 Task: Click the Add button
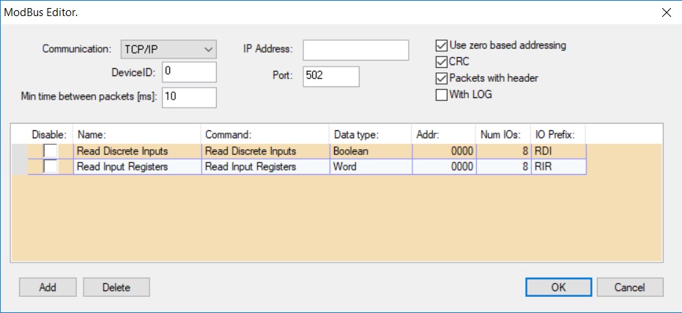pos(48,287)
